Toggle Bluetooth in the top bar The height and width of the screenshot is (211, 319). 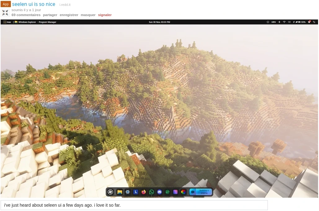279,22
